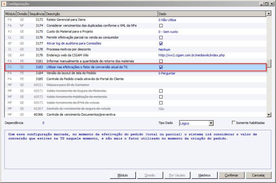Toggle Valida Vencimento Habilitação do motorista checkbox
Screen dimensions: 276x183
(x=161, y=97)
